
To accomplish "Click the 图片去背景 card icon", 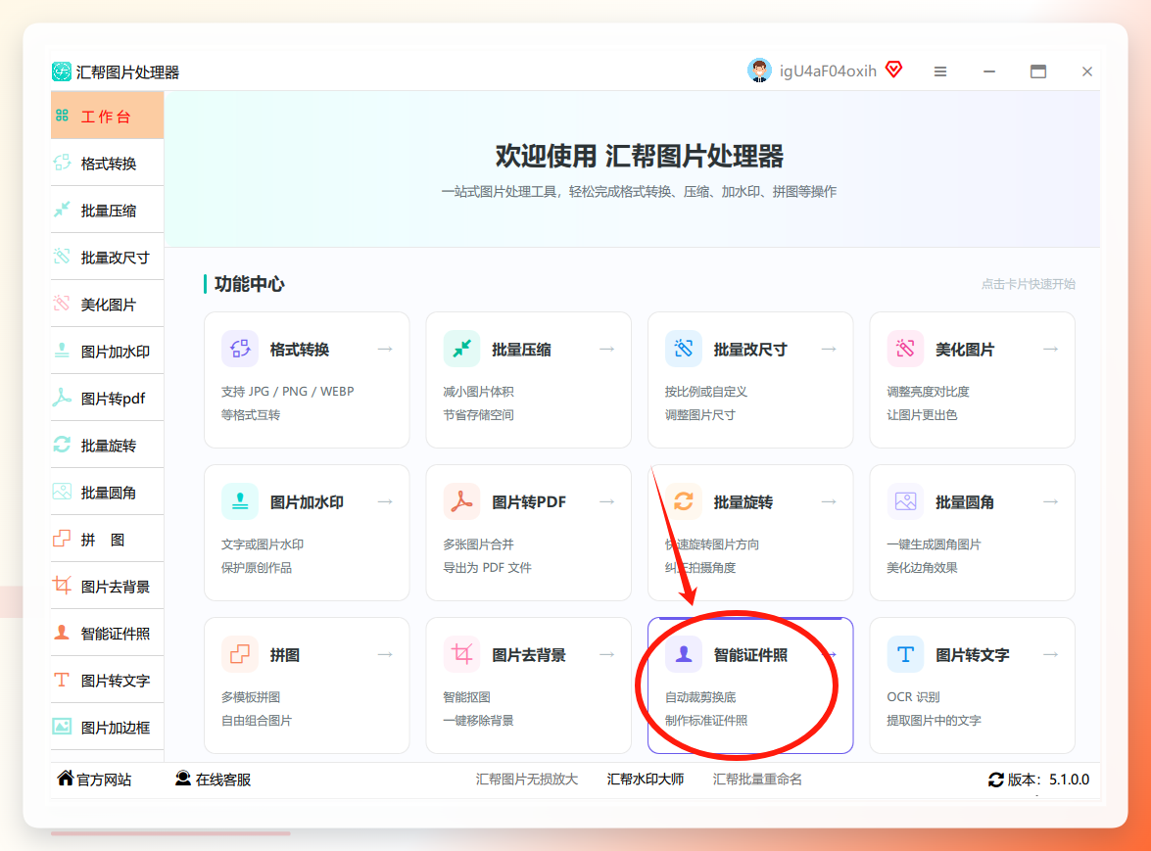I will coord(461,653).
